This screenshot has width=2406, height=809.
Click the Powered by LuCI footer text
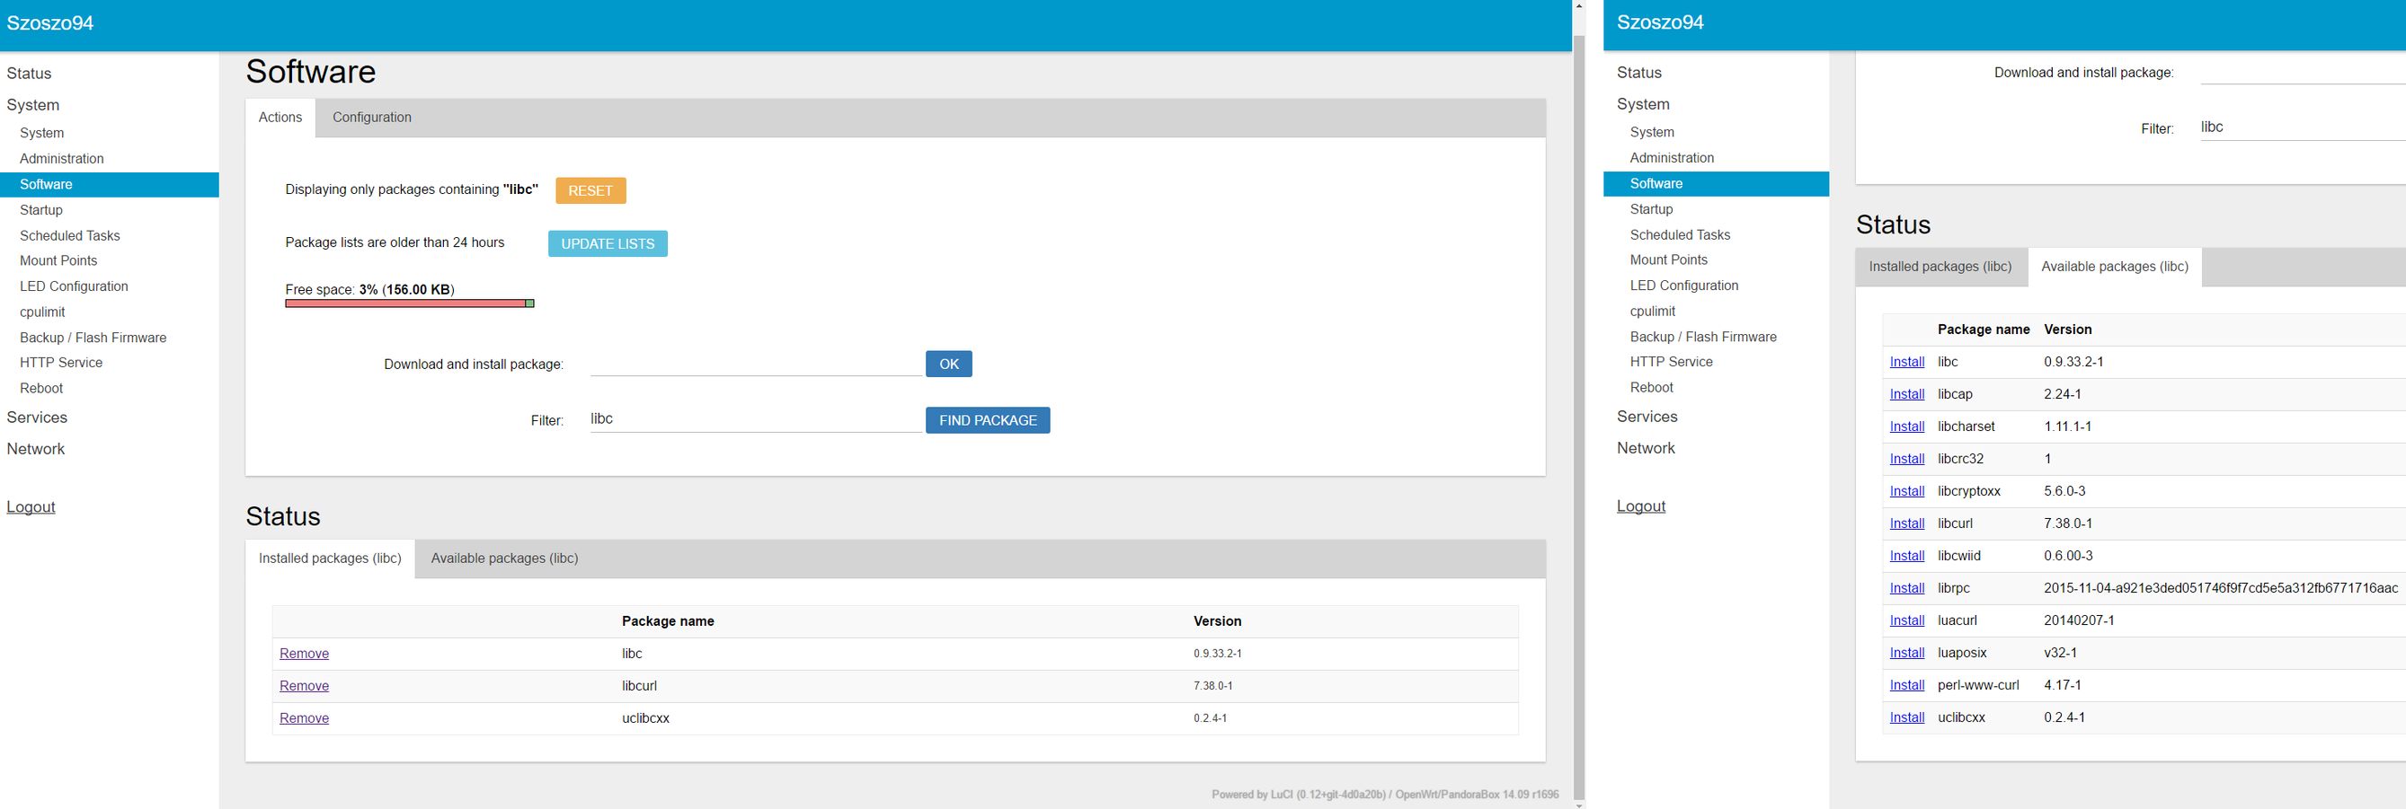(x=1385, y=795)
